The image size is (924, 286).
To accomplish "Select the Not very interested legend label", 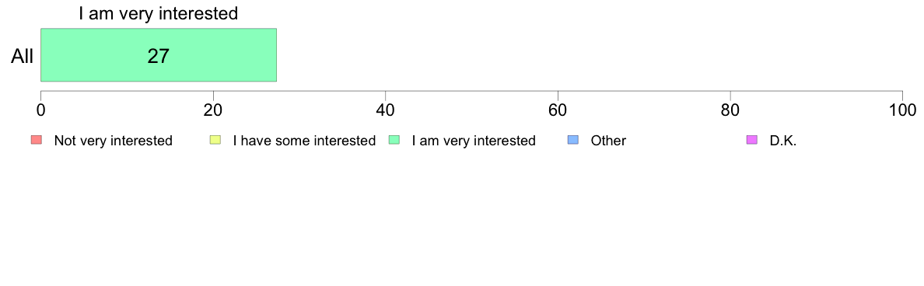I will point(113,141).
